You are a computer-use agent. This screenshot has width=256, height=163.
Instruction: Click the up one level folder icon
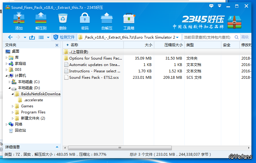32,37
